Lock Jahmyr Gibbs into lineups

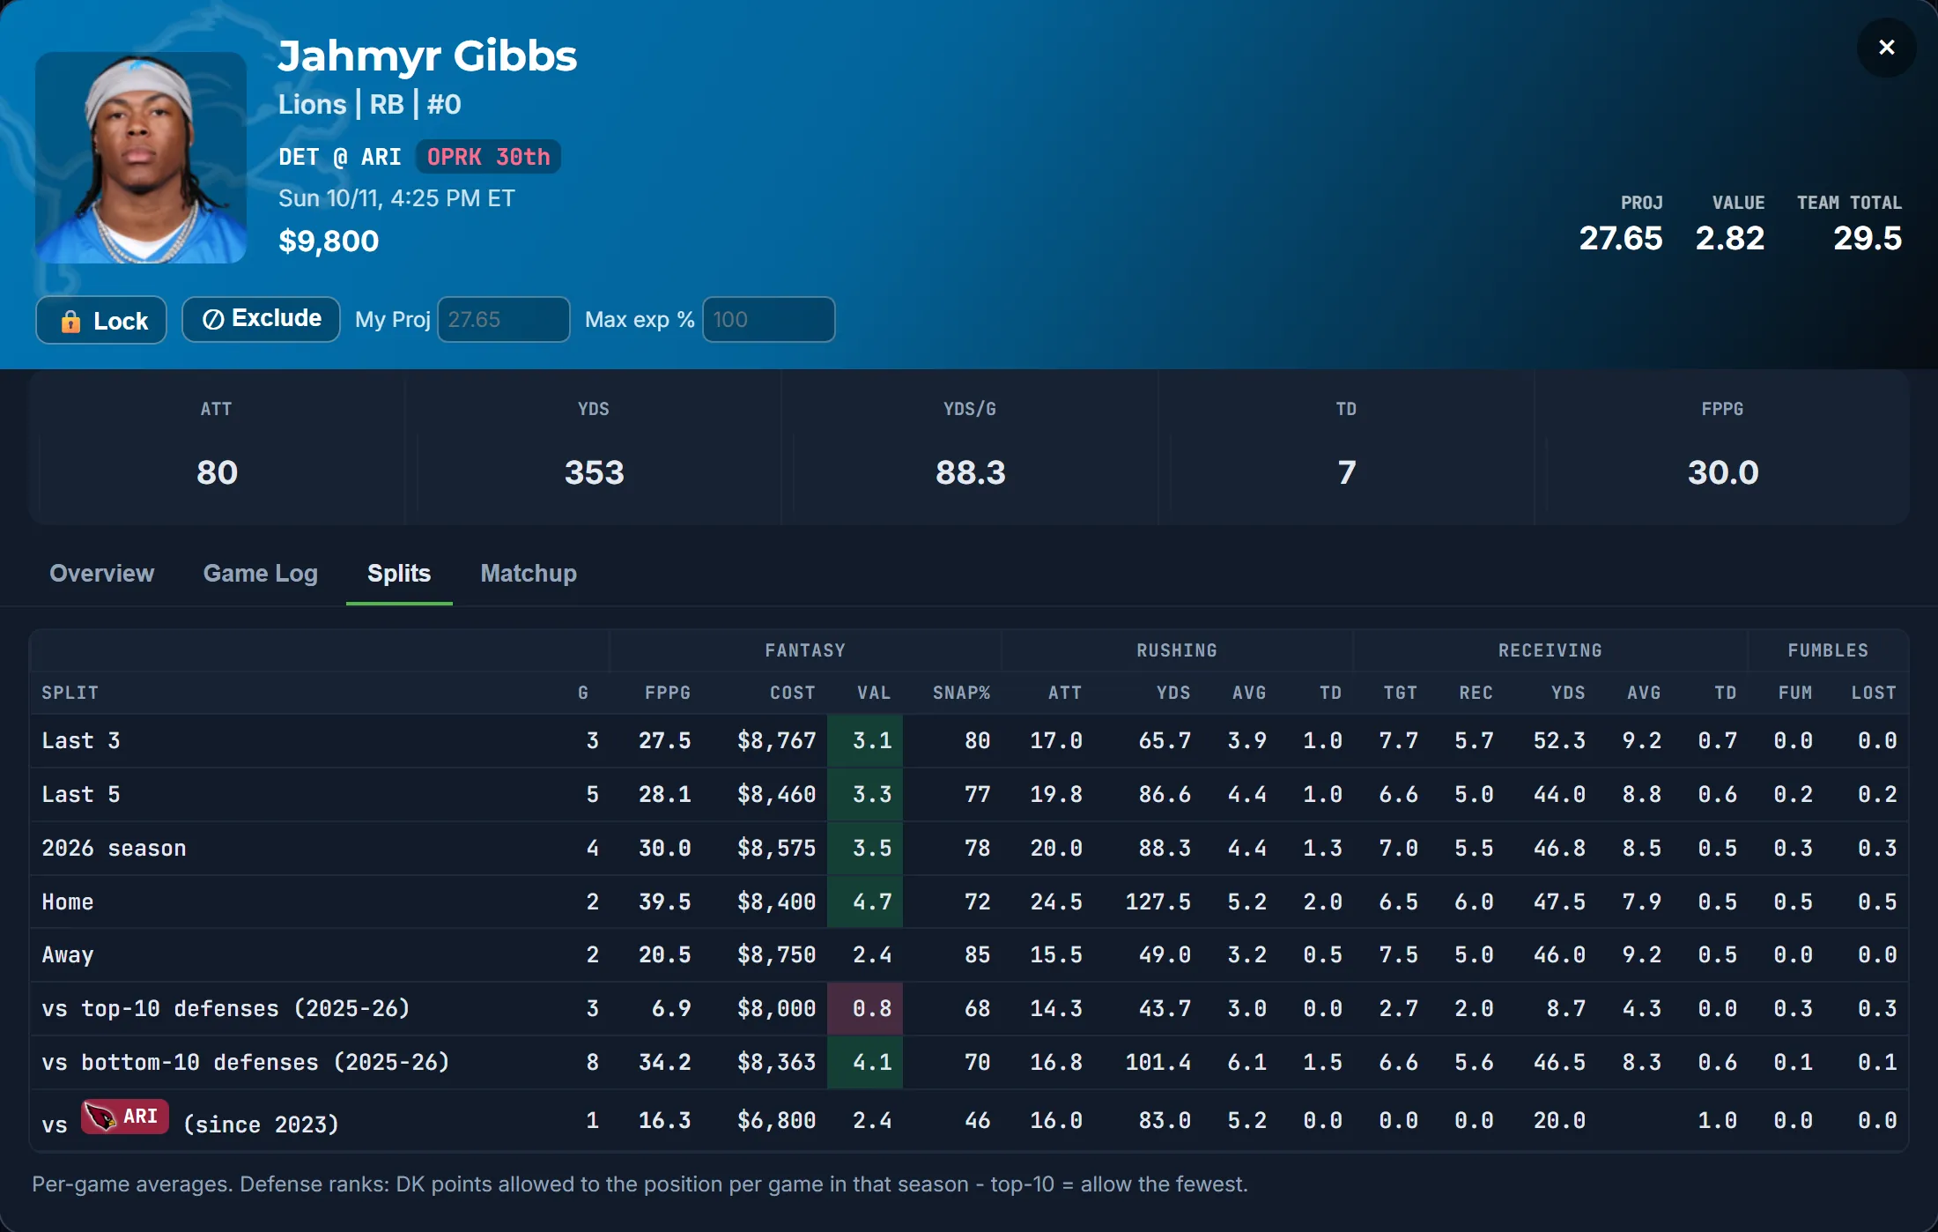[101, 320]
